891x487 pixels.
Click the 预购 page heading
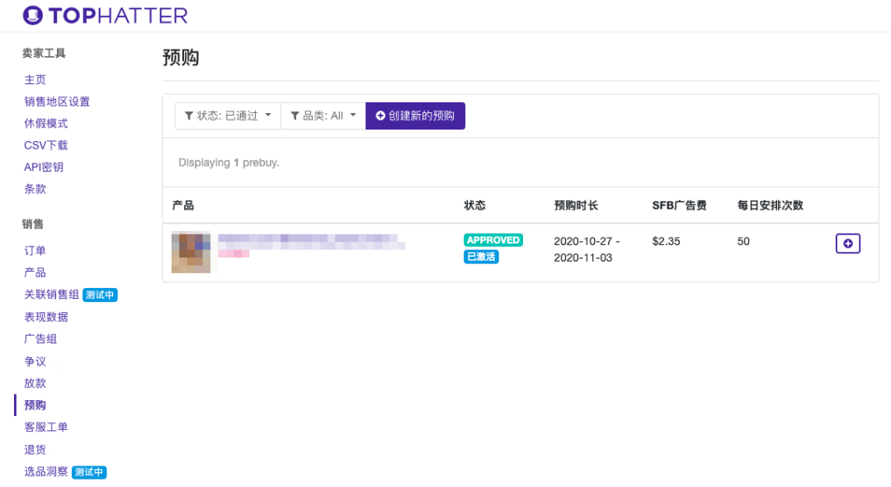coord(181,58)
